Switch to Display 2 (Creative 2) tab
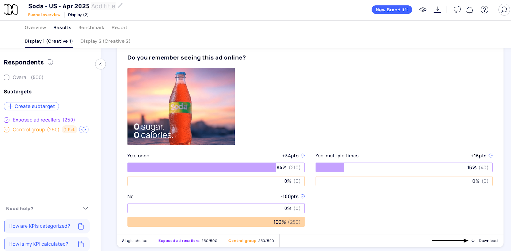This screenshot has height=251, width=511. 105,41
